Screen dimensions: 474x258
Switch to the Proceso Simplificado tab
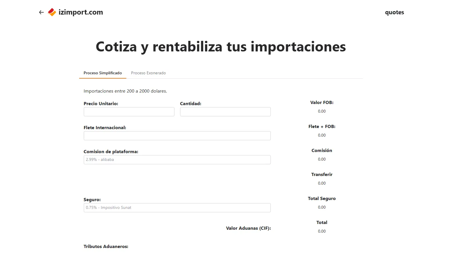coord(103,73)
